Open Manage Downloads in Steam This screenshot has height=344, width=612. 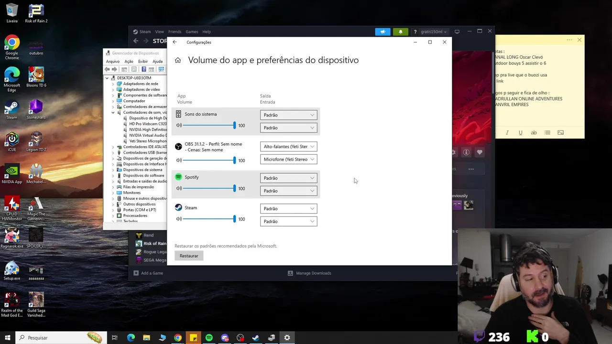pyautogui.click(x=309, y=273)
